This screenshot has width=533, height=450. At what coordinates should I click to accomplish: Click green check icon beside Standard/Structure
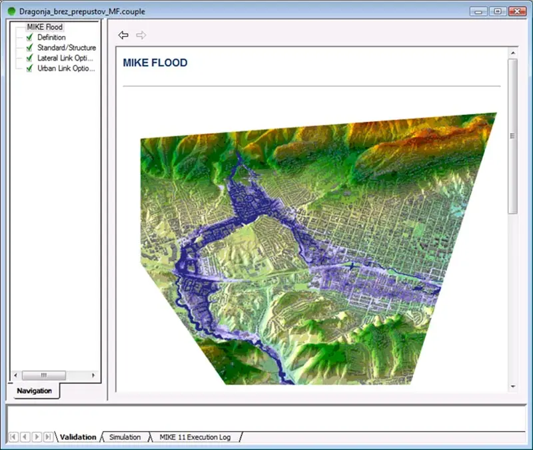pyautogui.click(x=29, y=47)
